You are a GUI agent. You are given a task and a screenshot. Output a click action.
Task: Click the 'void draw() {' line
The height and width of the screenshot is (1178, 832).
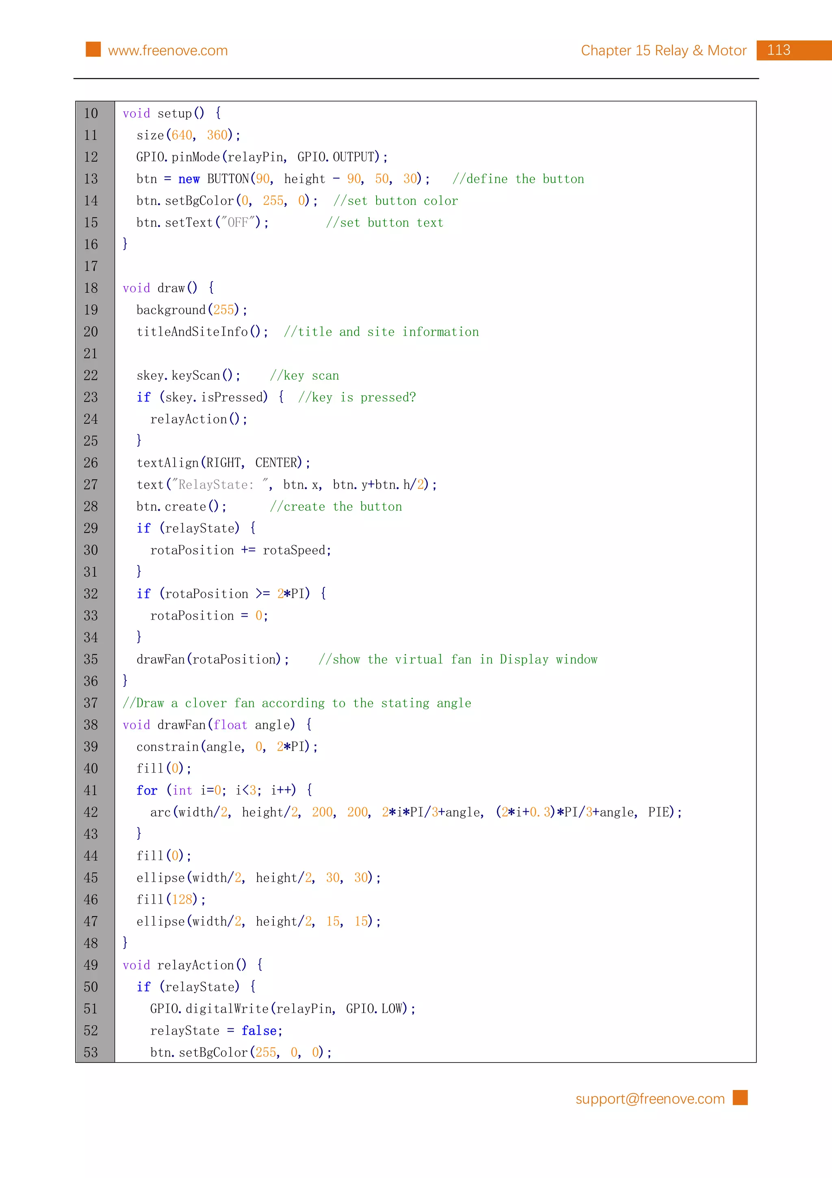tap(169, 288)
